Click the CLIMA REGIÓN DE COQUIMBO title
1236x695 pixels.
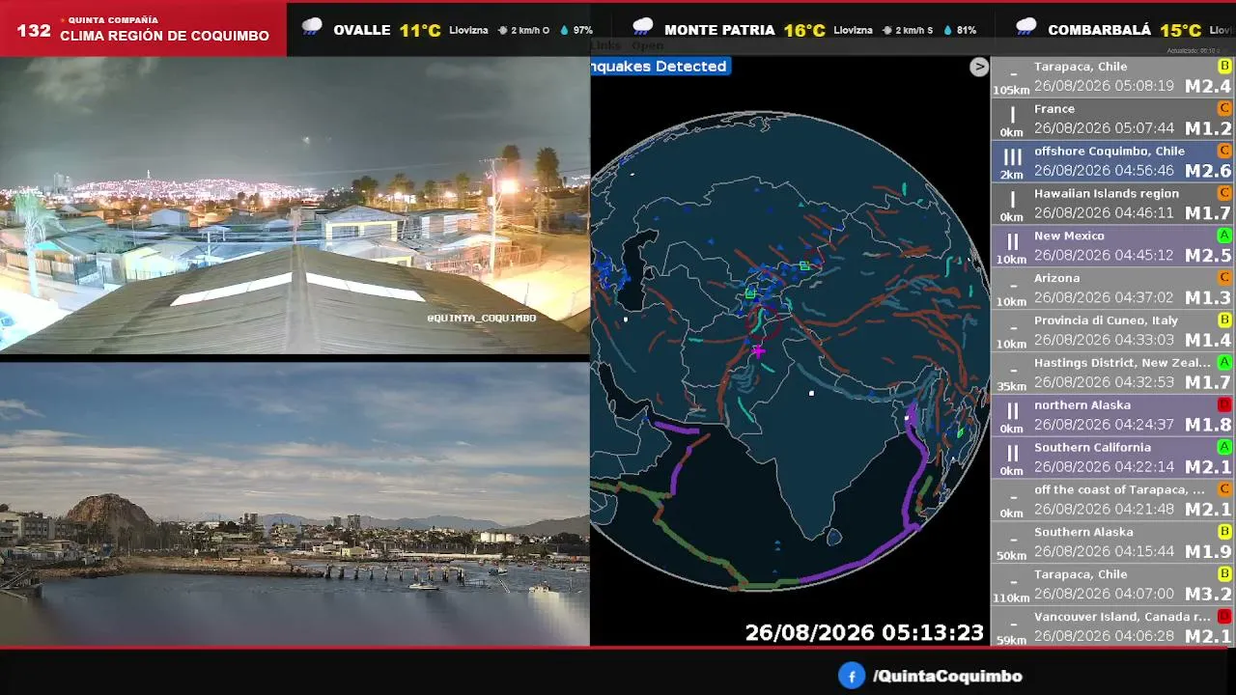click(165, 36)
